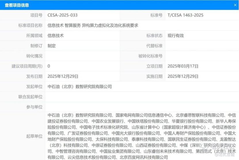Select 发布日期 value 2025年12月29日
This screenshot has width=239, height=160.
63,76
